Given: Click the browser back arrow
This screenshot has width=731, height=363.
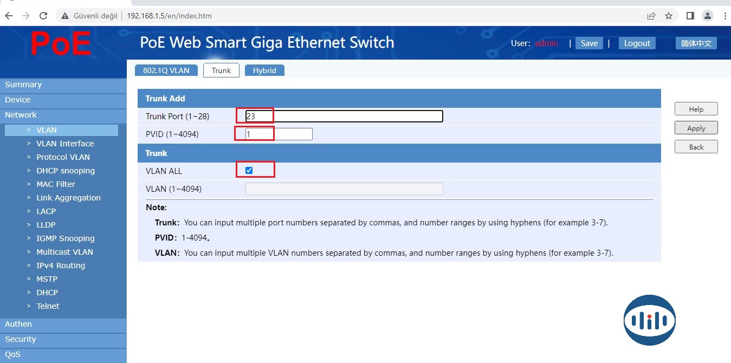Looking at the screenshot, I should (x=9, y=16).
